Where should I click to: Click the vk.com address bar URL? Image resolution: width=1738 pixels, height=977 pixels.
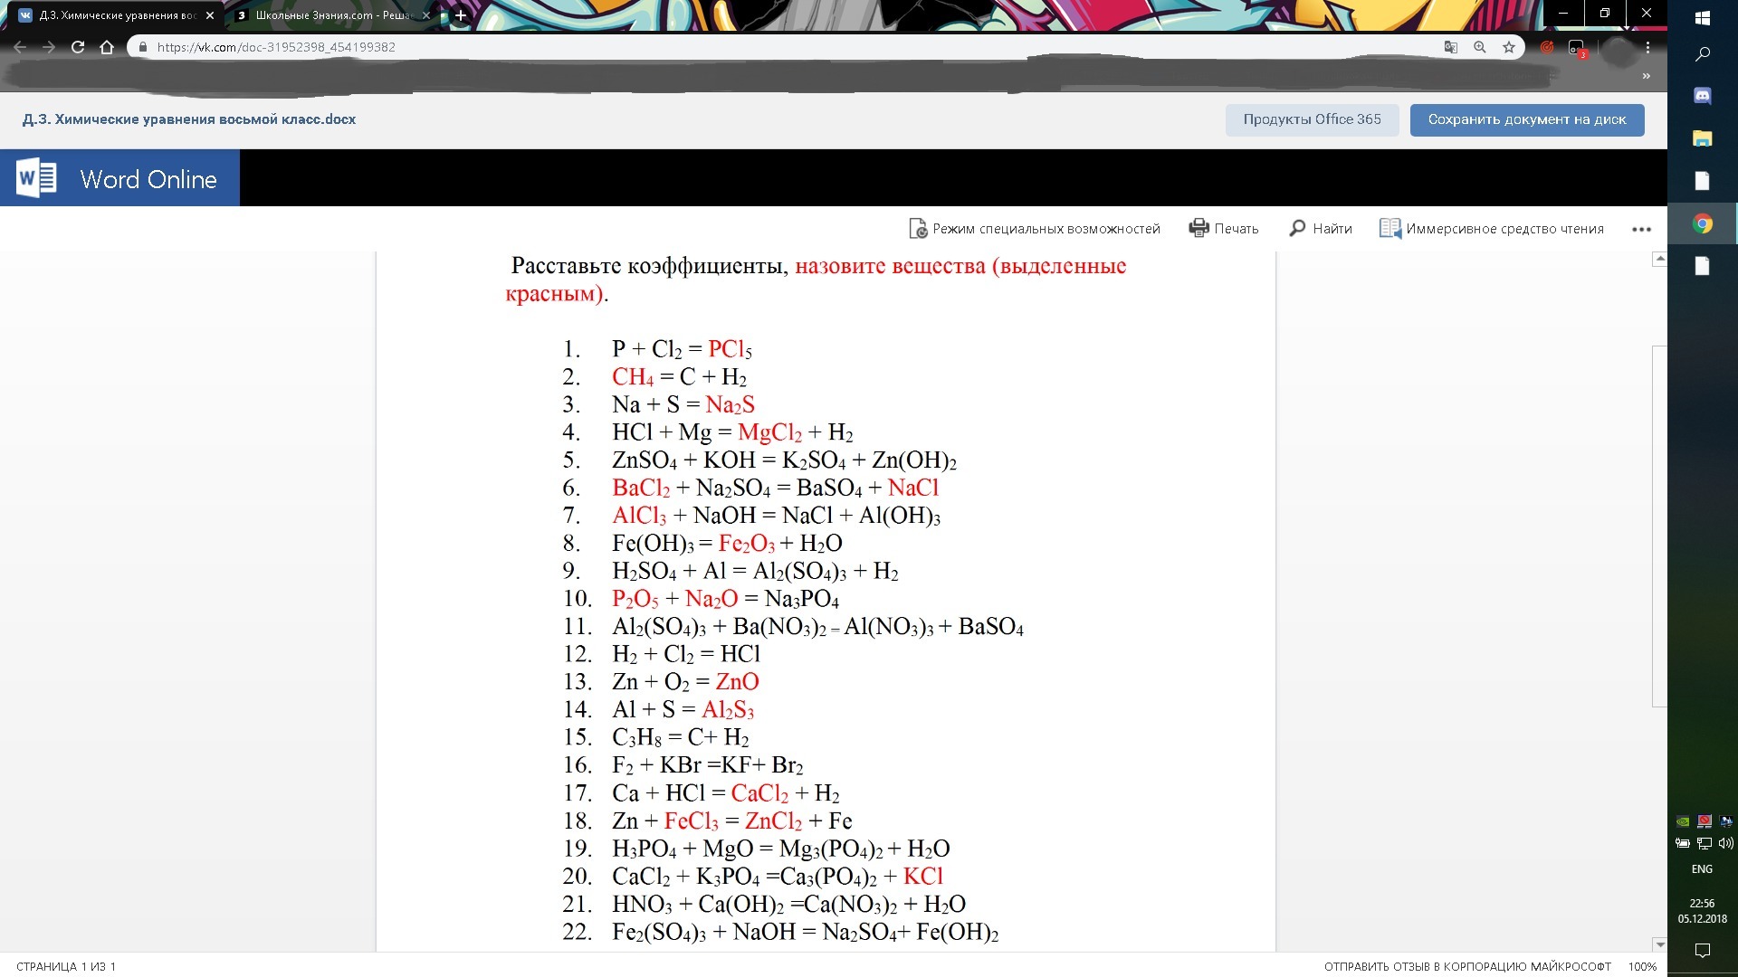(x=276, y=47)
